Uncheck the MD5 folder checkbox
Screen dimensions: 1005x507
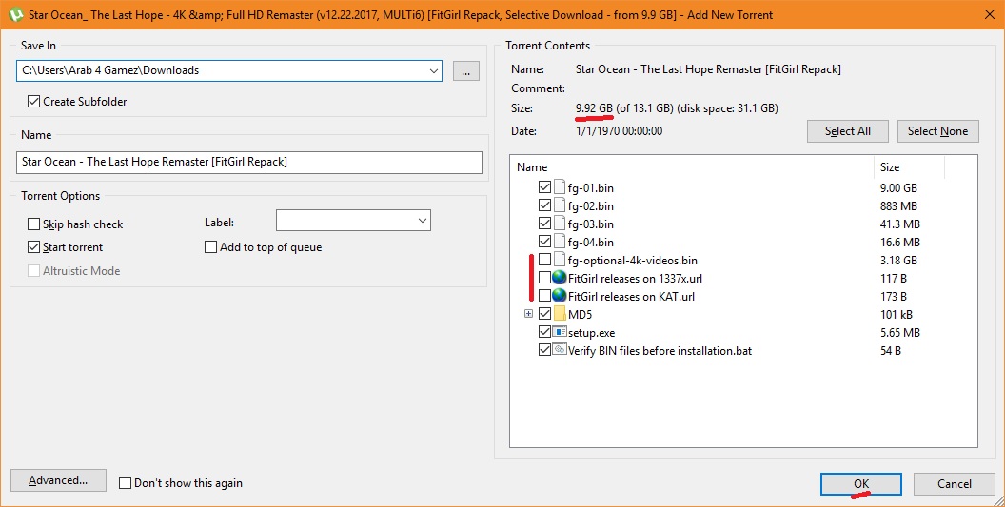544,314
